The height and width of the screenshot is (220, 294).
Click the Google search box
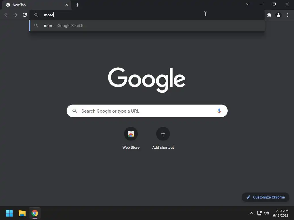[x=147, y=111]
